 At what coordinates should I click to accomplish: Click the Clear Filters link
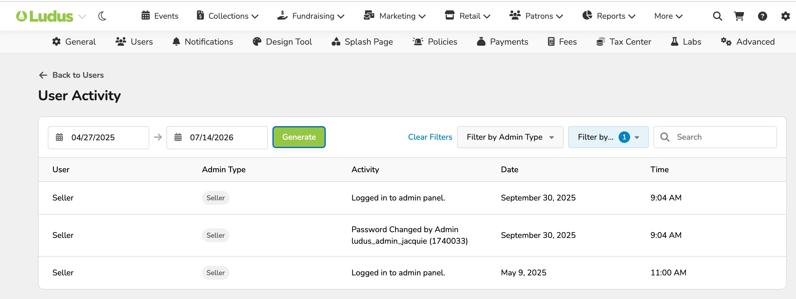430,137
